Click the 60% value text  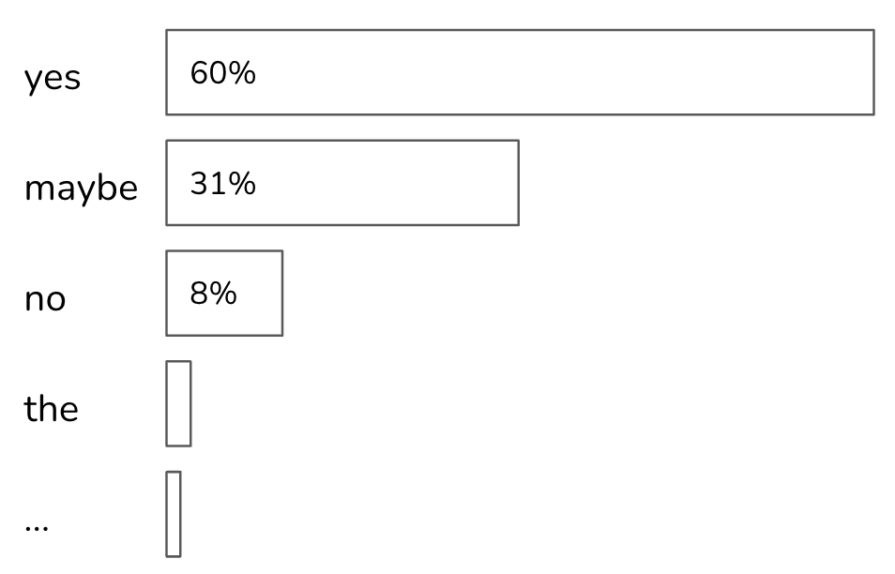pyautogui.click(x=222, y=74)
